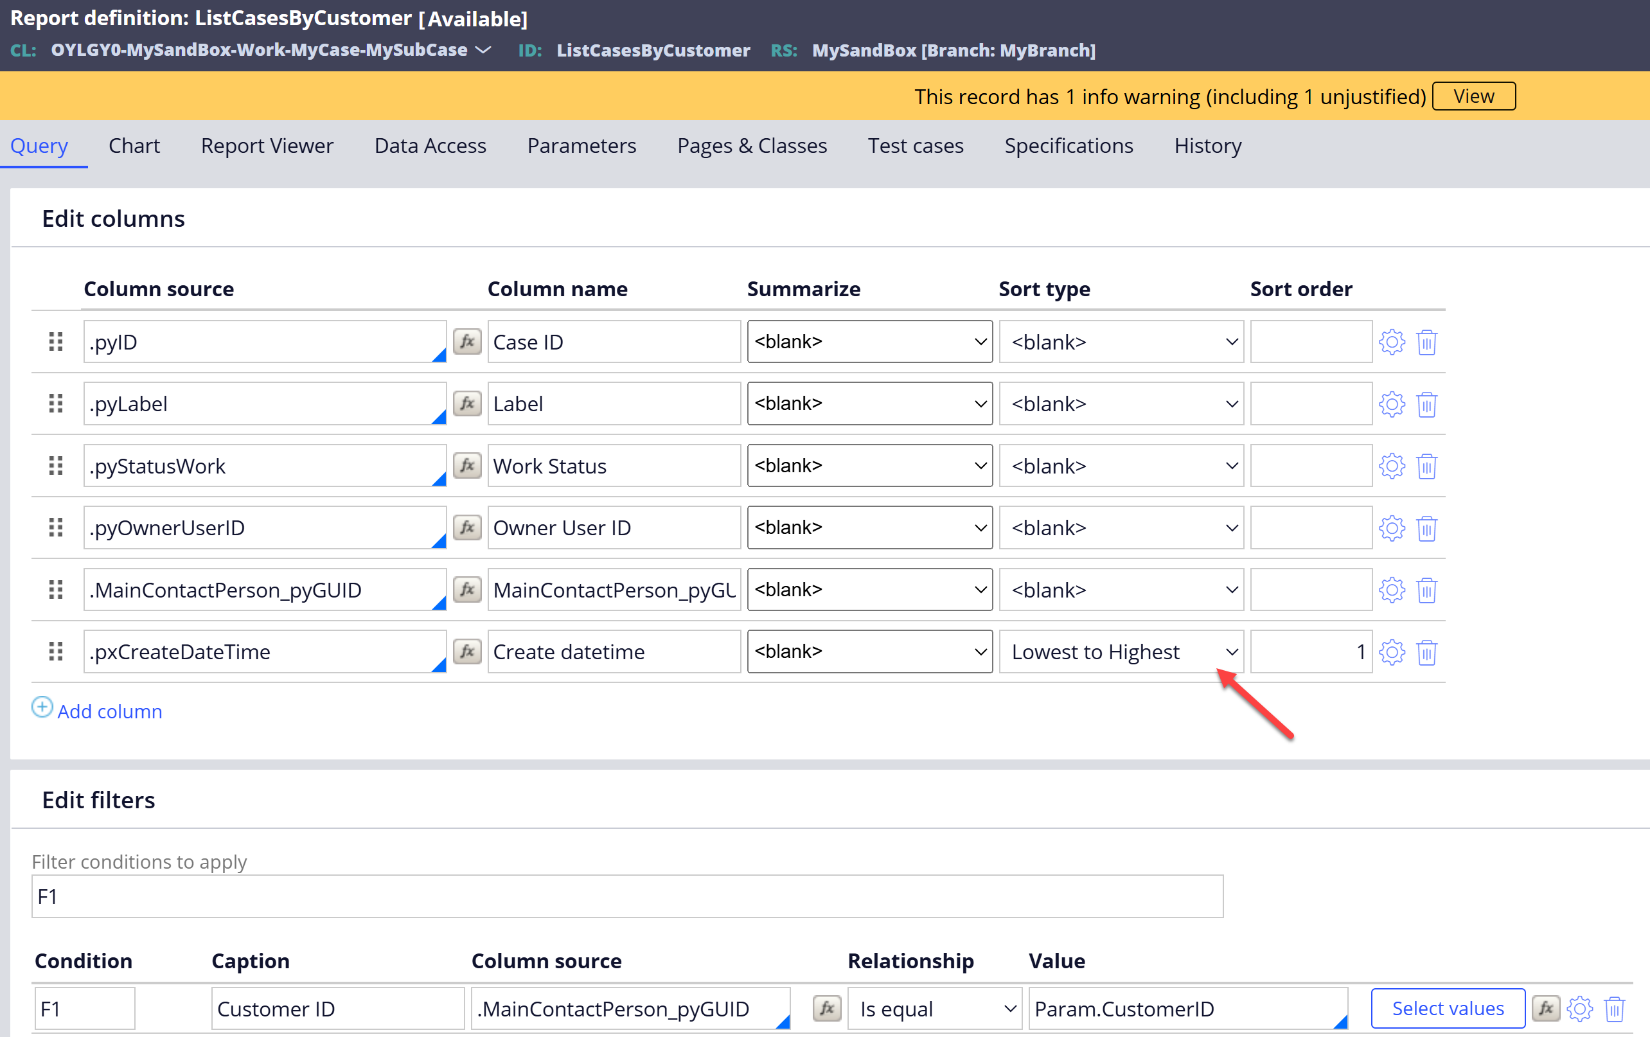
Task: Grab drag handle of .pyStatusWork row
Action: [56, 466]
